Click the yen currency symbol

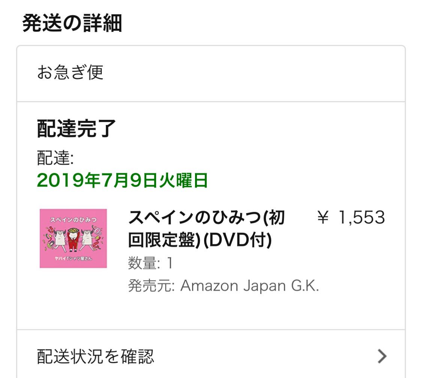(323, 217)
